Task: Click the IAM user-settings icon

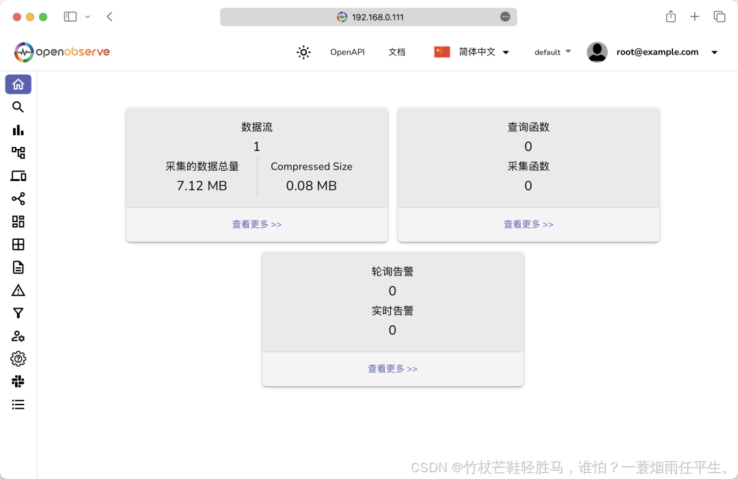Action: [18, 336]
